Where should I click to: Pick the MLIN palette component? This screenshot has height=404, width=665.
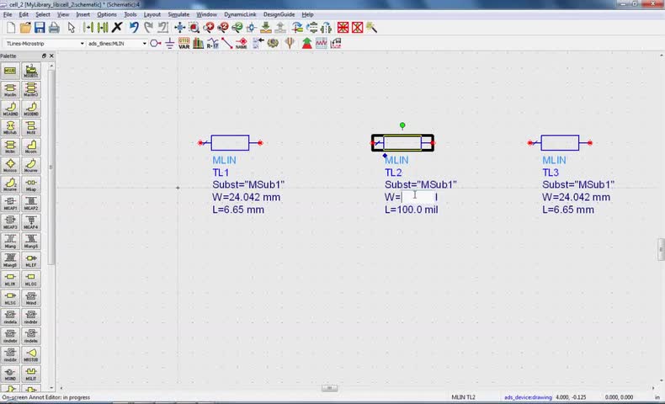click(x=10, y=279)
